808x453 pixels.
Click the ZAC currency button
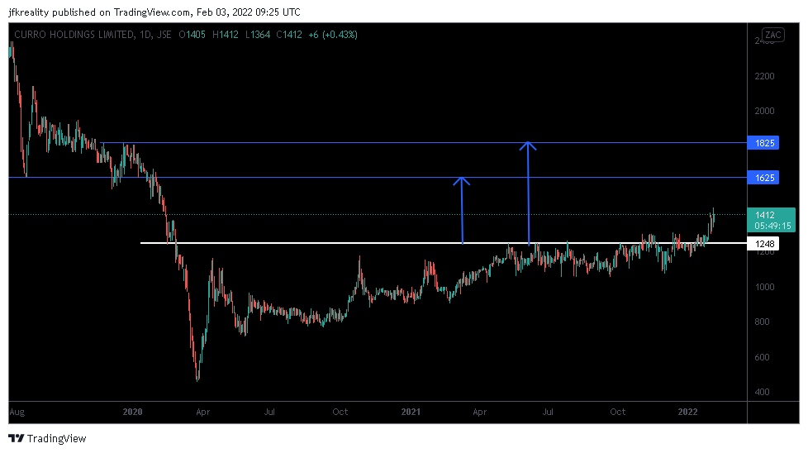point(773,35)
